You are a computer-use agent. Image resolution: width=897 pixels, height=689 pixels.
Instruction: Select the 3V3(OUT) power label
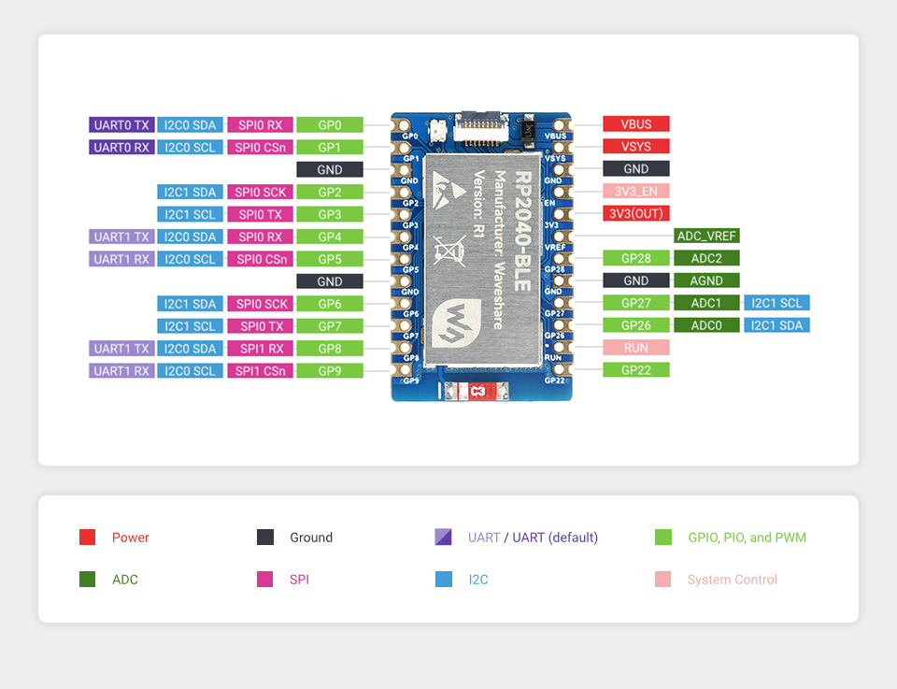pos(636,213)
